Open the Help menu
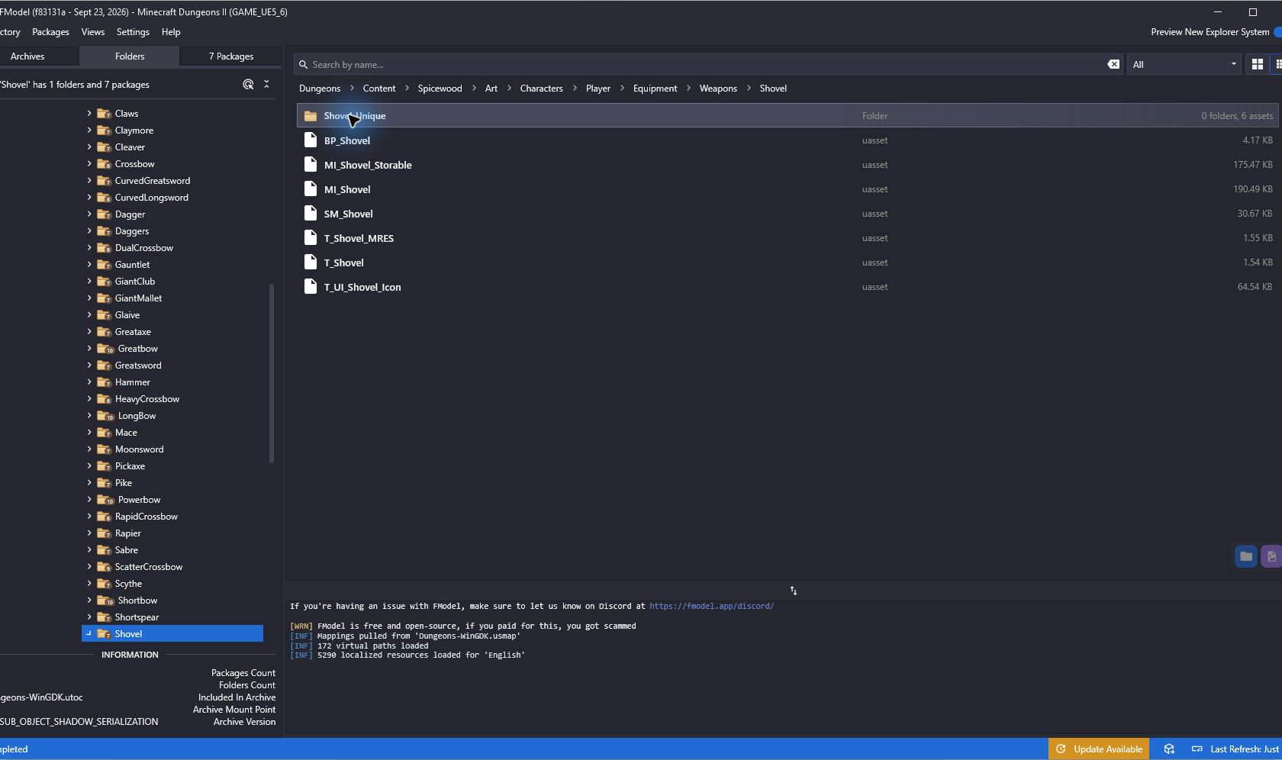The image size is (1282, 760). click(171, 32)
